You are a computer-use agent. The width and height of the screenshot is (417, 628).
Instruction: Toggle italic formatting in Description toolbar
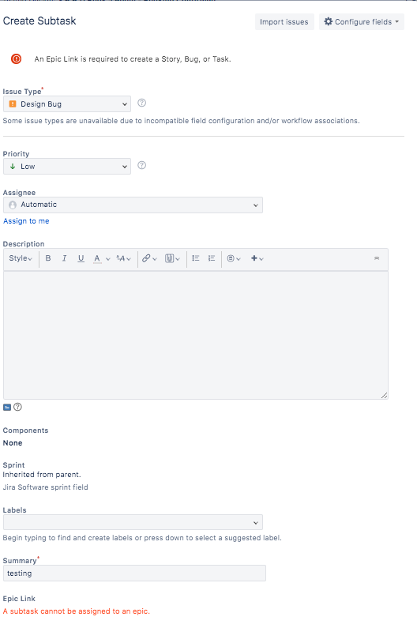pyautogui.click(x=64, y=258)
